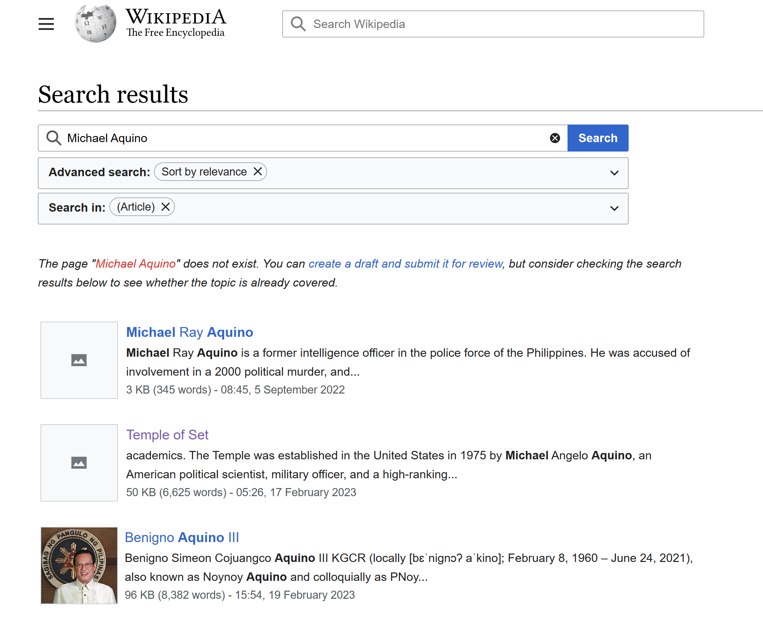Click into the Michael Aquino query field
This screenshot has width=763, height=619.
coord(303,138)
